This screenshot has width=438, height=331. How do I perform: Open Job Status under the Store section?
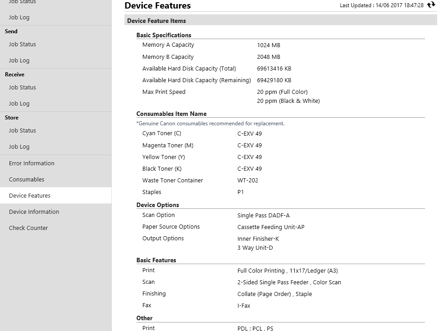pyautogui.click(x=22, y=131)
